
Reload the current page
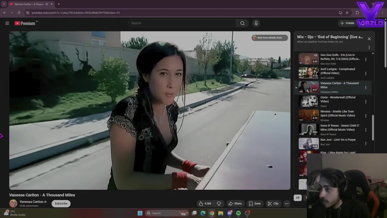tap(19, 13)
